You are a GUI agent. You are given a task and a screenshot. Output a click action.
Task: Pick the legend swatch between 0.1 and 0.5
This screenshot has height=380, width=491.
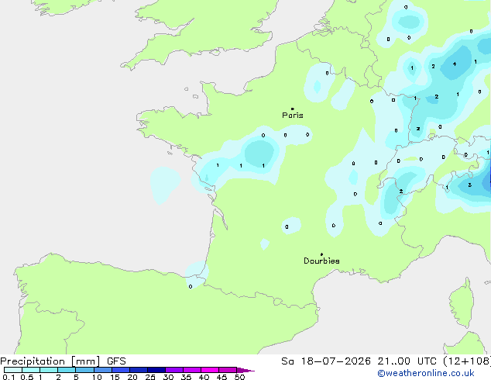click(13, 370)
